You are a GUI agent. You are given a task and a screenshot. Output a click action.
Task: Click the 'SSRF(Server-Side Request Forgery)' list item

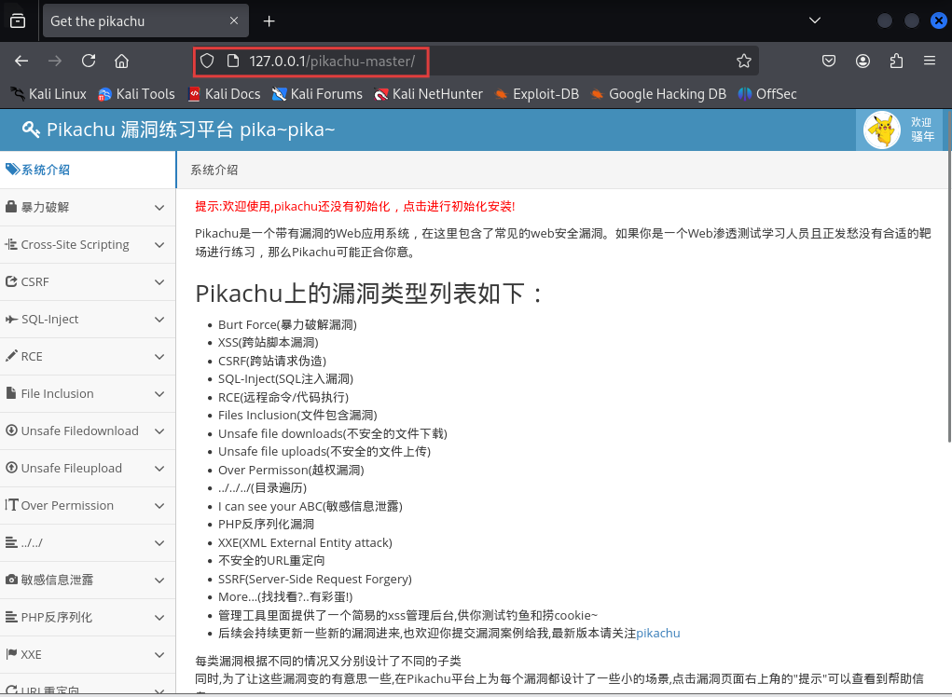(315, 579)
